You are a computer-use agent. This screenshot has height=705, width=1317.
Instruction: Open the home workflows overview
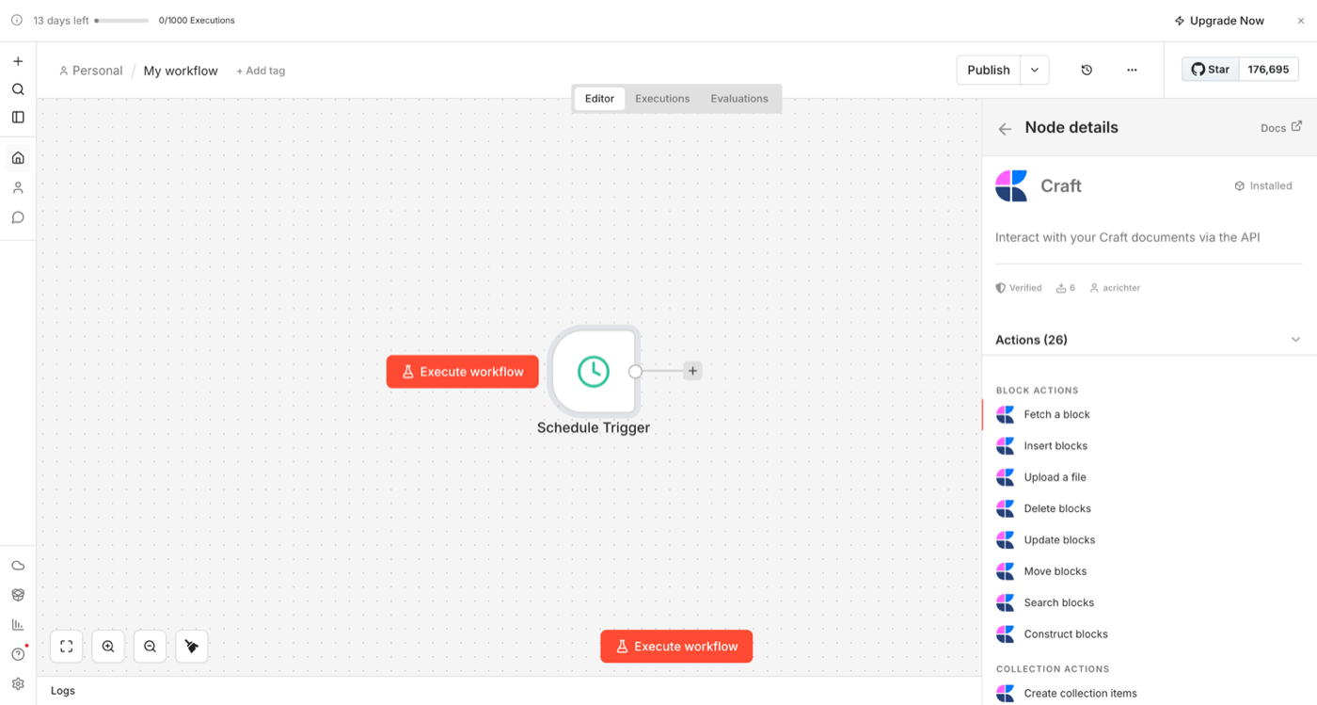pyautogui.click(x=17, y=157)
